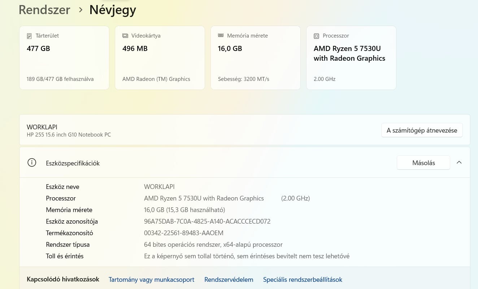Select the Memória mérete 16,0 GB card
This screenshot has height=289, width=478.
[255, 58]
